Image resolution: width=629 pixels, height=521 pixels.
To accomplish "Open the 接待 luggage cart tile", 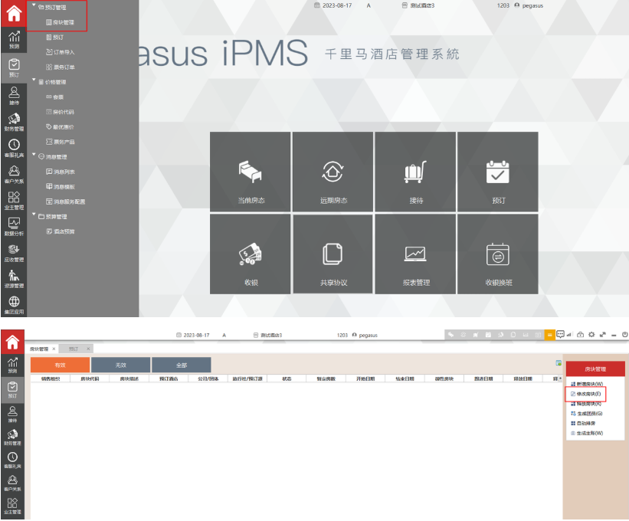I will coord(415,172).
